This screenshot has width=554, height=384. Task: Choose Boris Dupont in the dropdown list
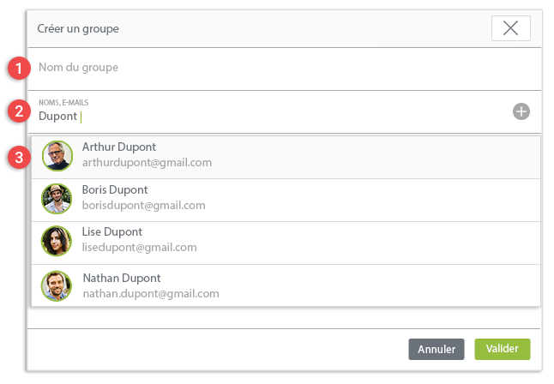pyautogui.click(x=286, y=200)
